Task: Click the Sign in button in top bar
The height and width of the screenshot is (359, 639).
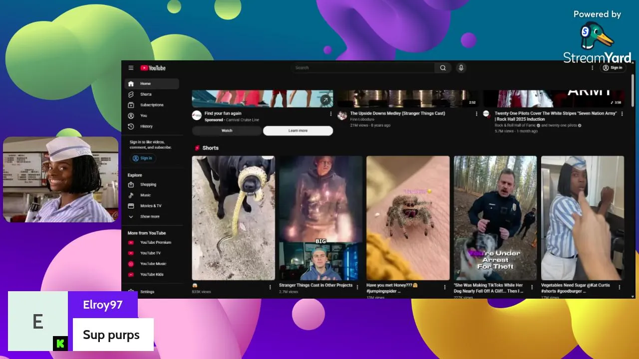Action: [x=613, y=68]
